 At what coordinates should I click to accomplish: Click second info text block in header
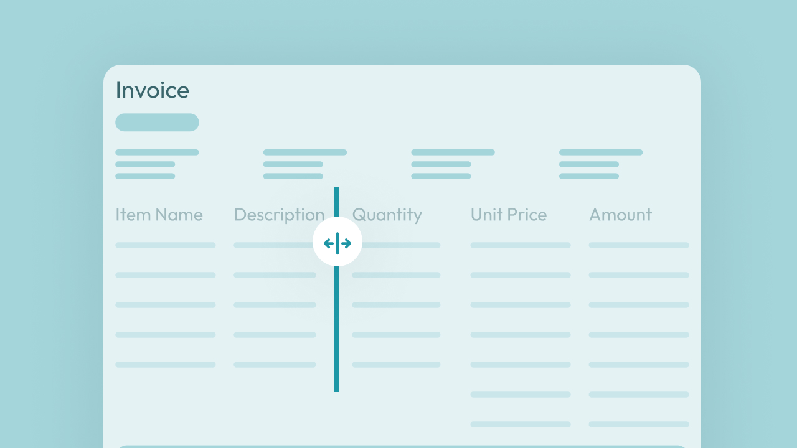coord(305,164)
